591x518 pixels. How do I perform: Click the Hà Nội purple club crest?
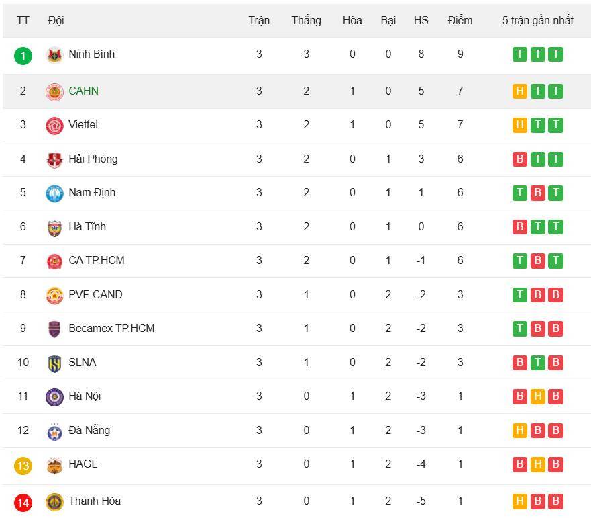(54, 397)
